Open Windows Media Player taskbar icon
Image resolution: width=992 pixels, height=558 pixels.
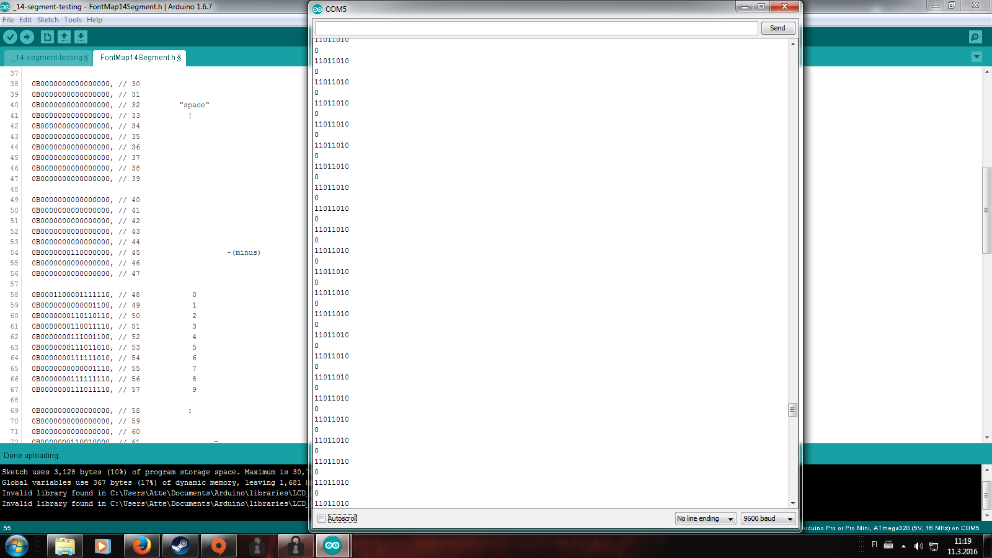click(102, 546)
